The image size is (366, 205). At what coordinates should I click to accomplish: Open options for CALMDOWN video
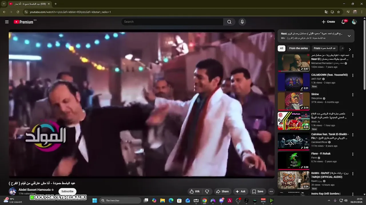[x=353, y=75]
